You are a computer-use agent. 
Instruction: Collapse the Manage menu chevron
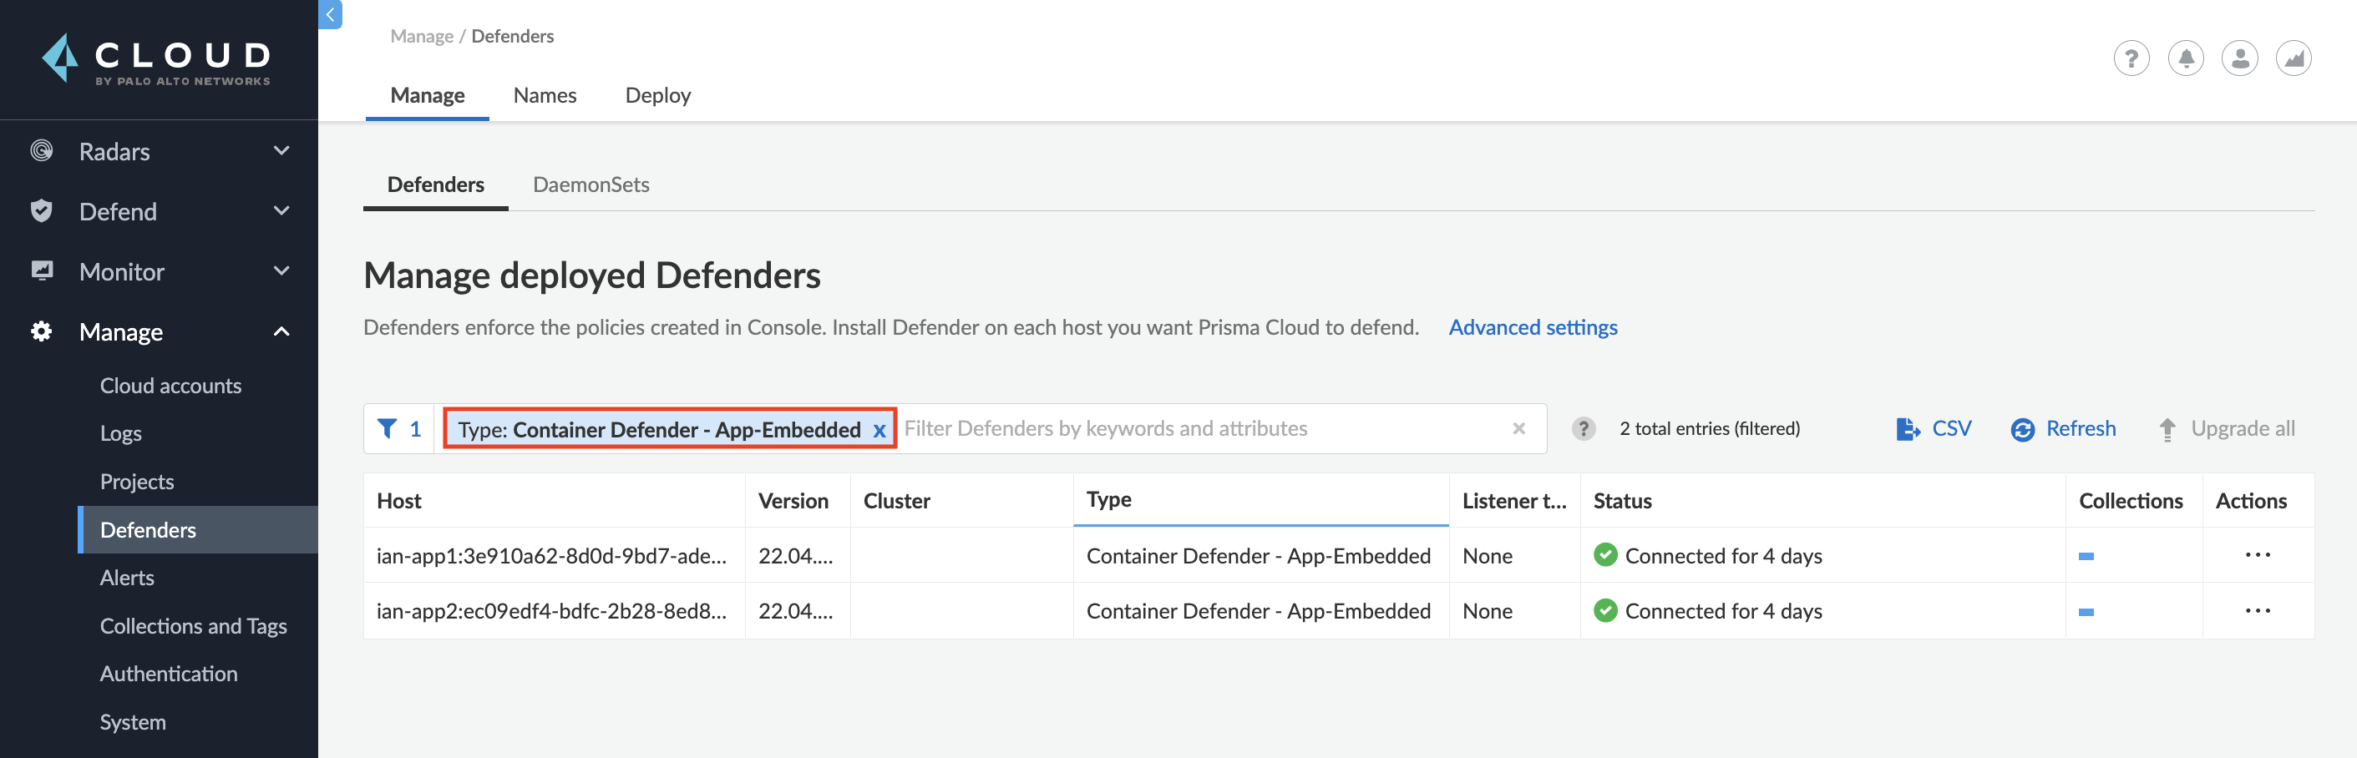coord(281,331)
